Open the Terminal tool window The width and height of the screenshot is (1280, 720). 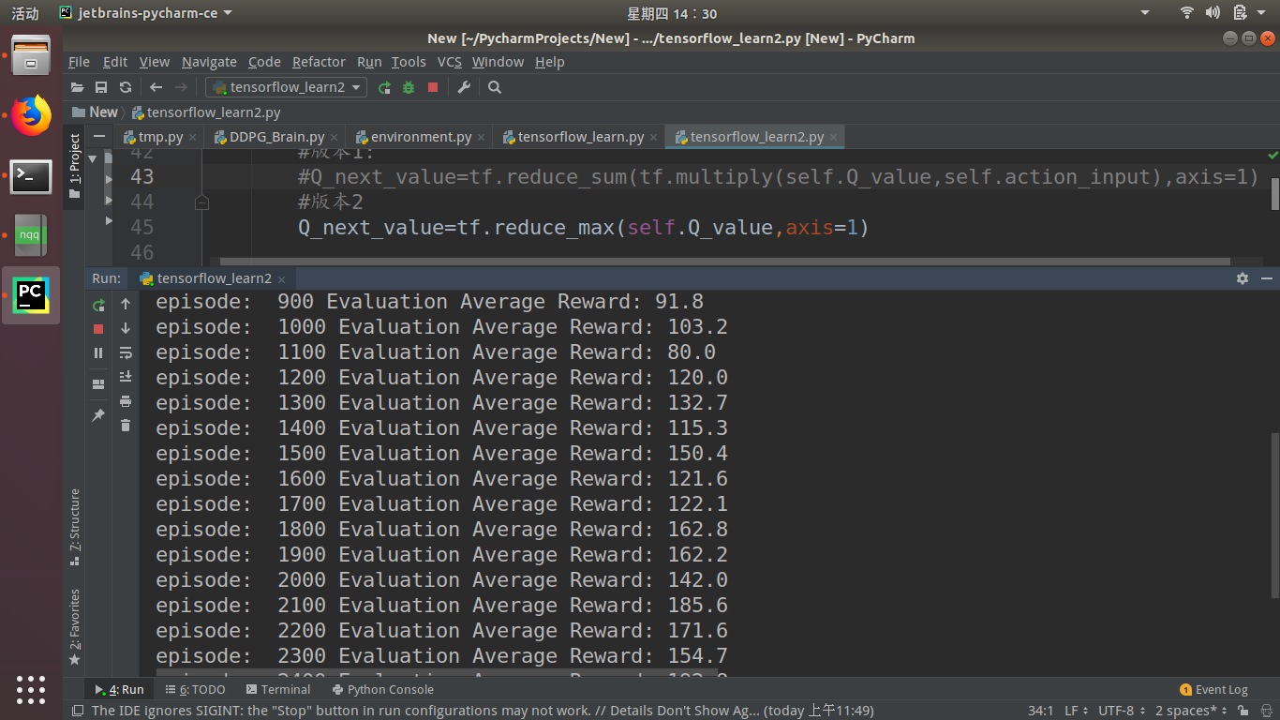pos(278,689)
